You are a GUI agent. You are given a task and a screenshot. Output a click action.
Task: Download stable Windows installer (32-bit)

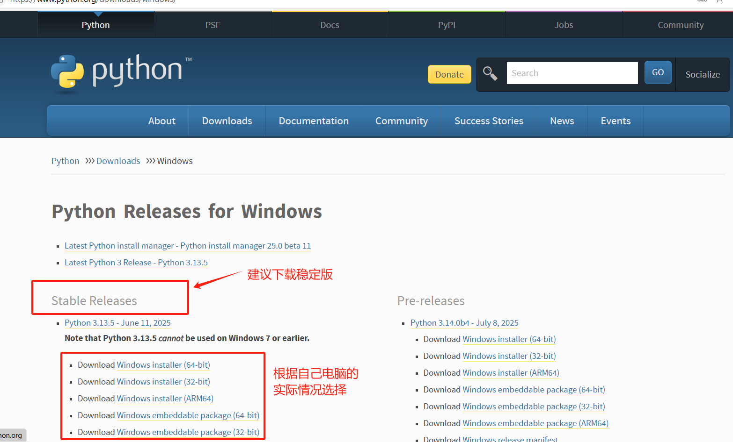pyautogui.click(x=163, y=382)
